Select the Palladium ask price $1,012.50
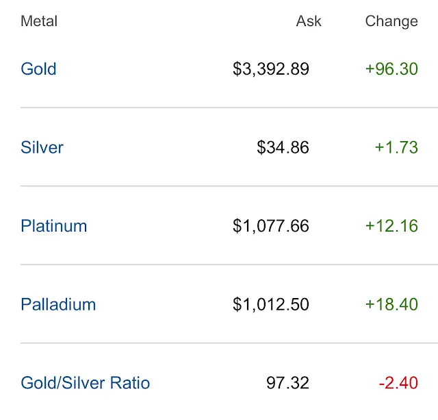 click(x=271, y=305)
